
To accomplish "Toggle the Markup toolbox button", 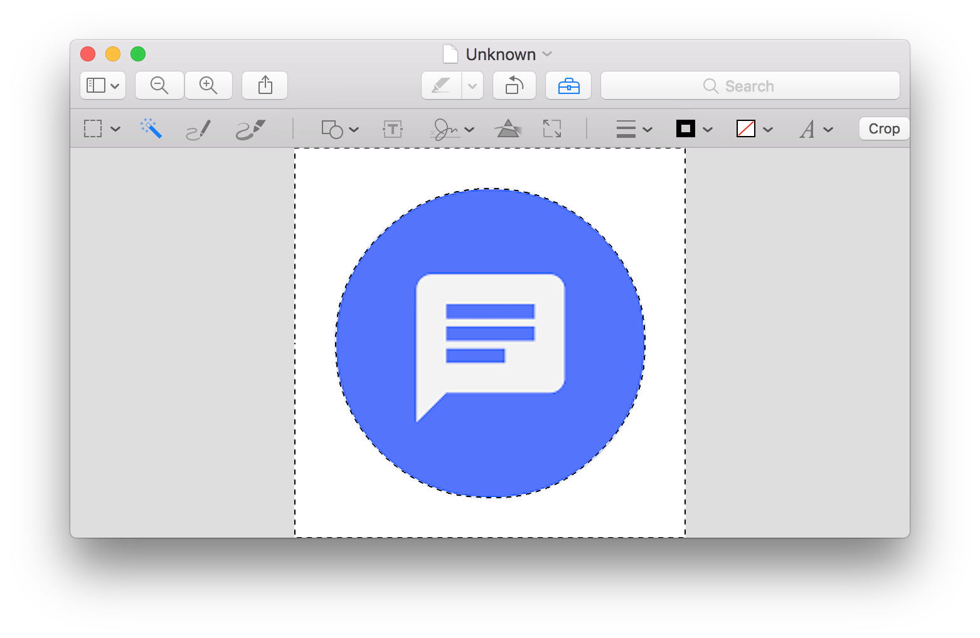I will click(568, 85).
